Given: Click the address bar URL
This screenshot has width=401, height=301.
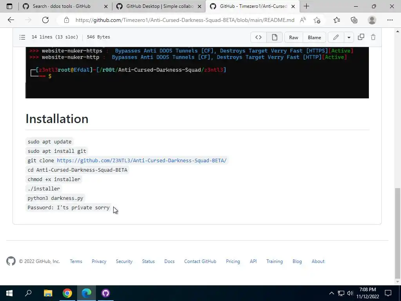Looking at the screenshot, I should 185,20.
